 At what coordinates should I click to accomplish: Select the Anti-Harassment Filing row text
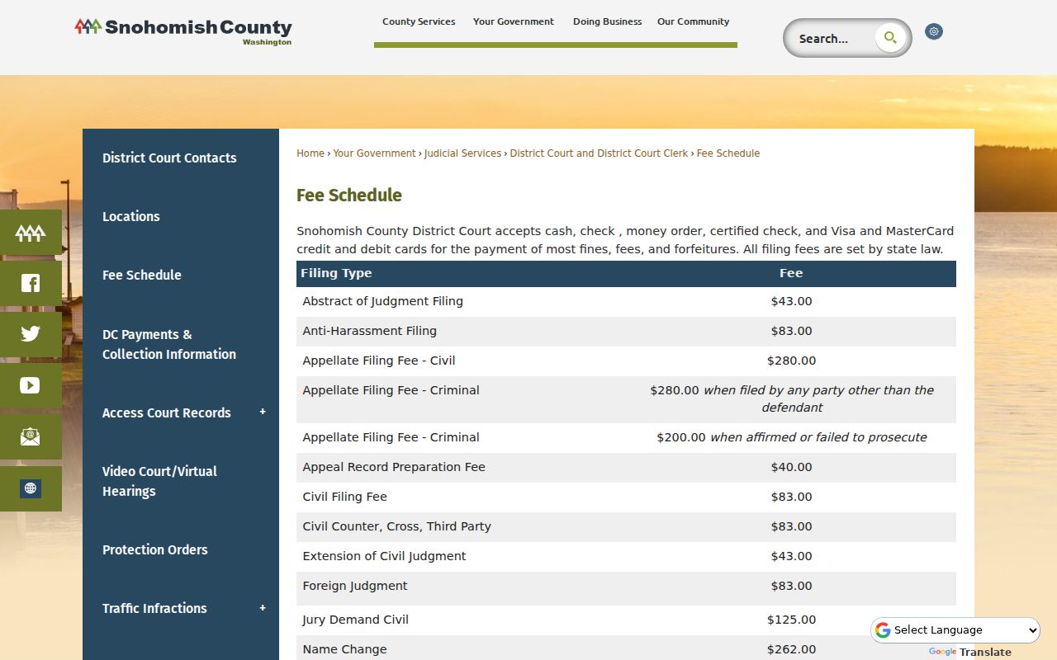pos(370,331)
